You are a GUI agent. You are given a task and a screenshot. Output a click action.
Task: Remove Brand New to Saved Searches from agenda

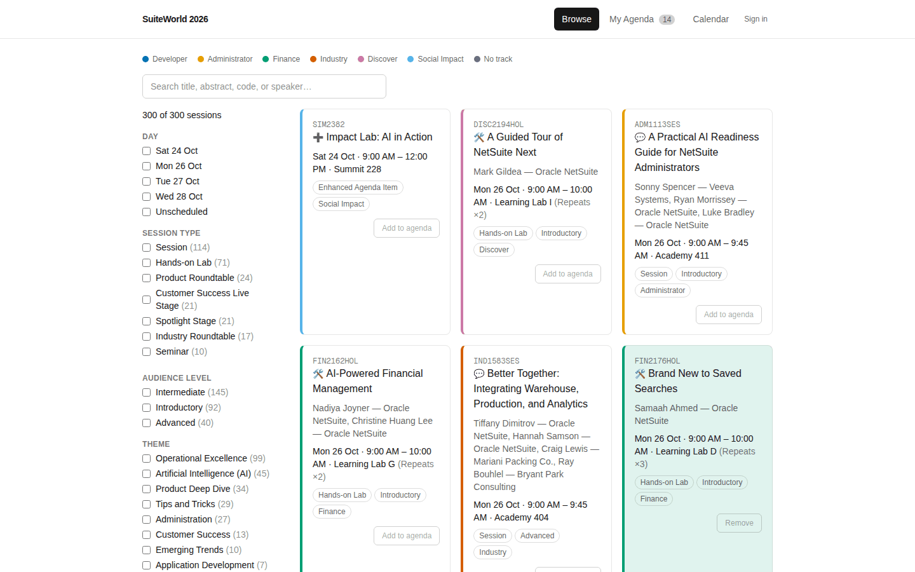(739, 523)
